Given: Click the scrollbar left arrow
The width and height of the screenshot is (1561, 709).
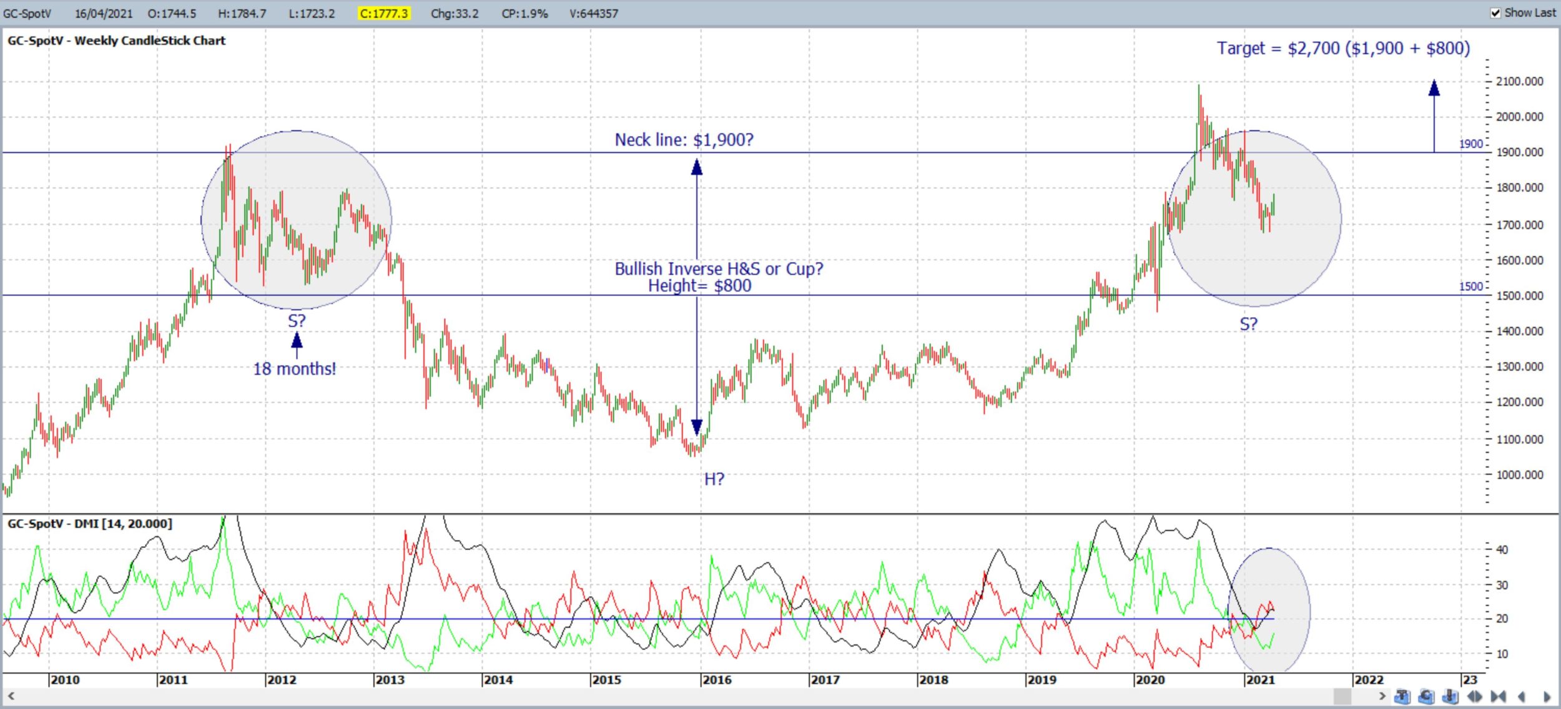Looking at the screenshot, I should 11,695.
